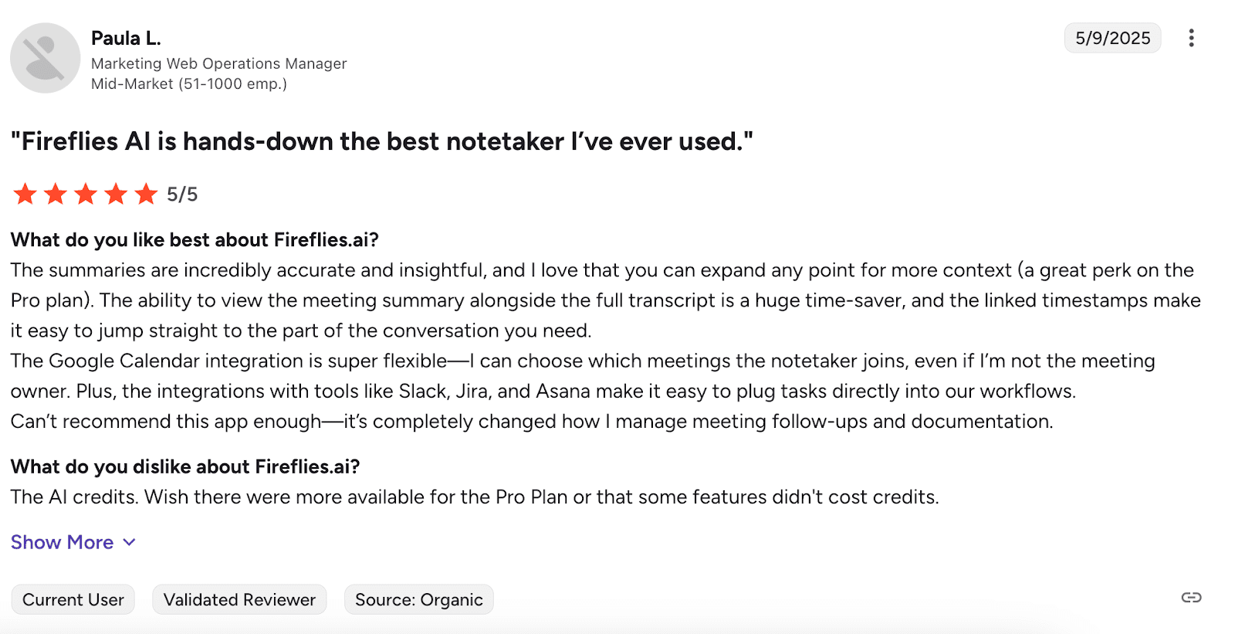Click the "What do you dislike" heading
The image size is (1235, 634).
coord(185,467)
